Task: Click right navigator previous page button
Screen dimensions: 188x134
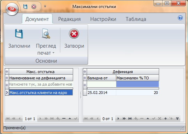Action: [x=92, y=119]
